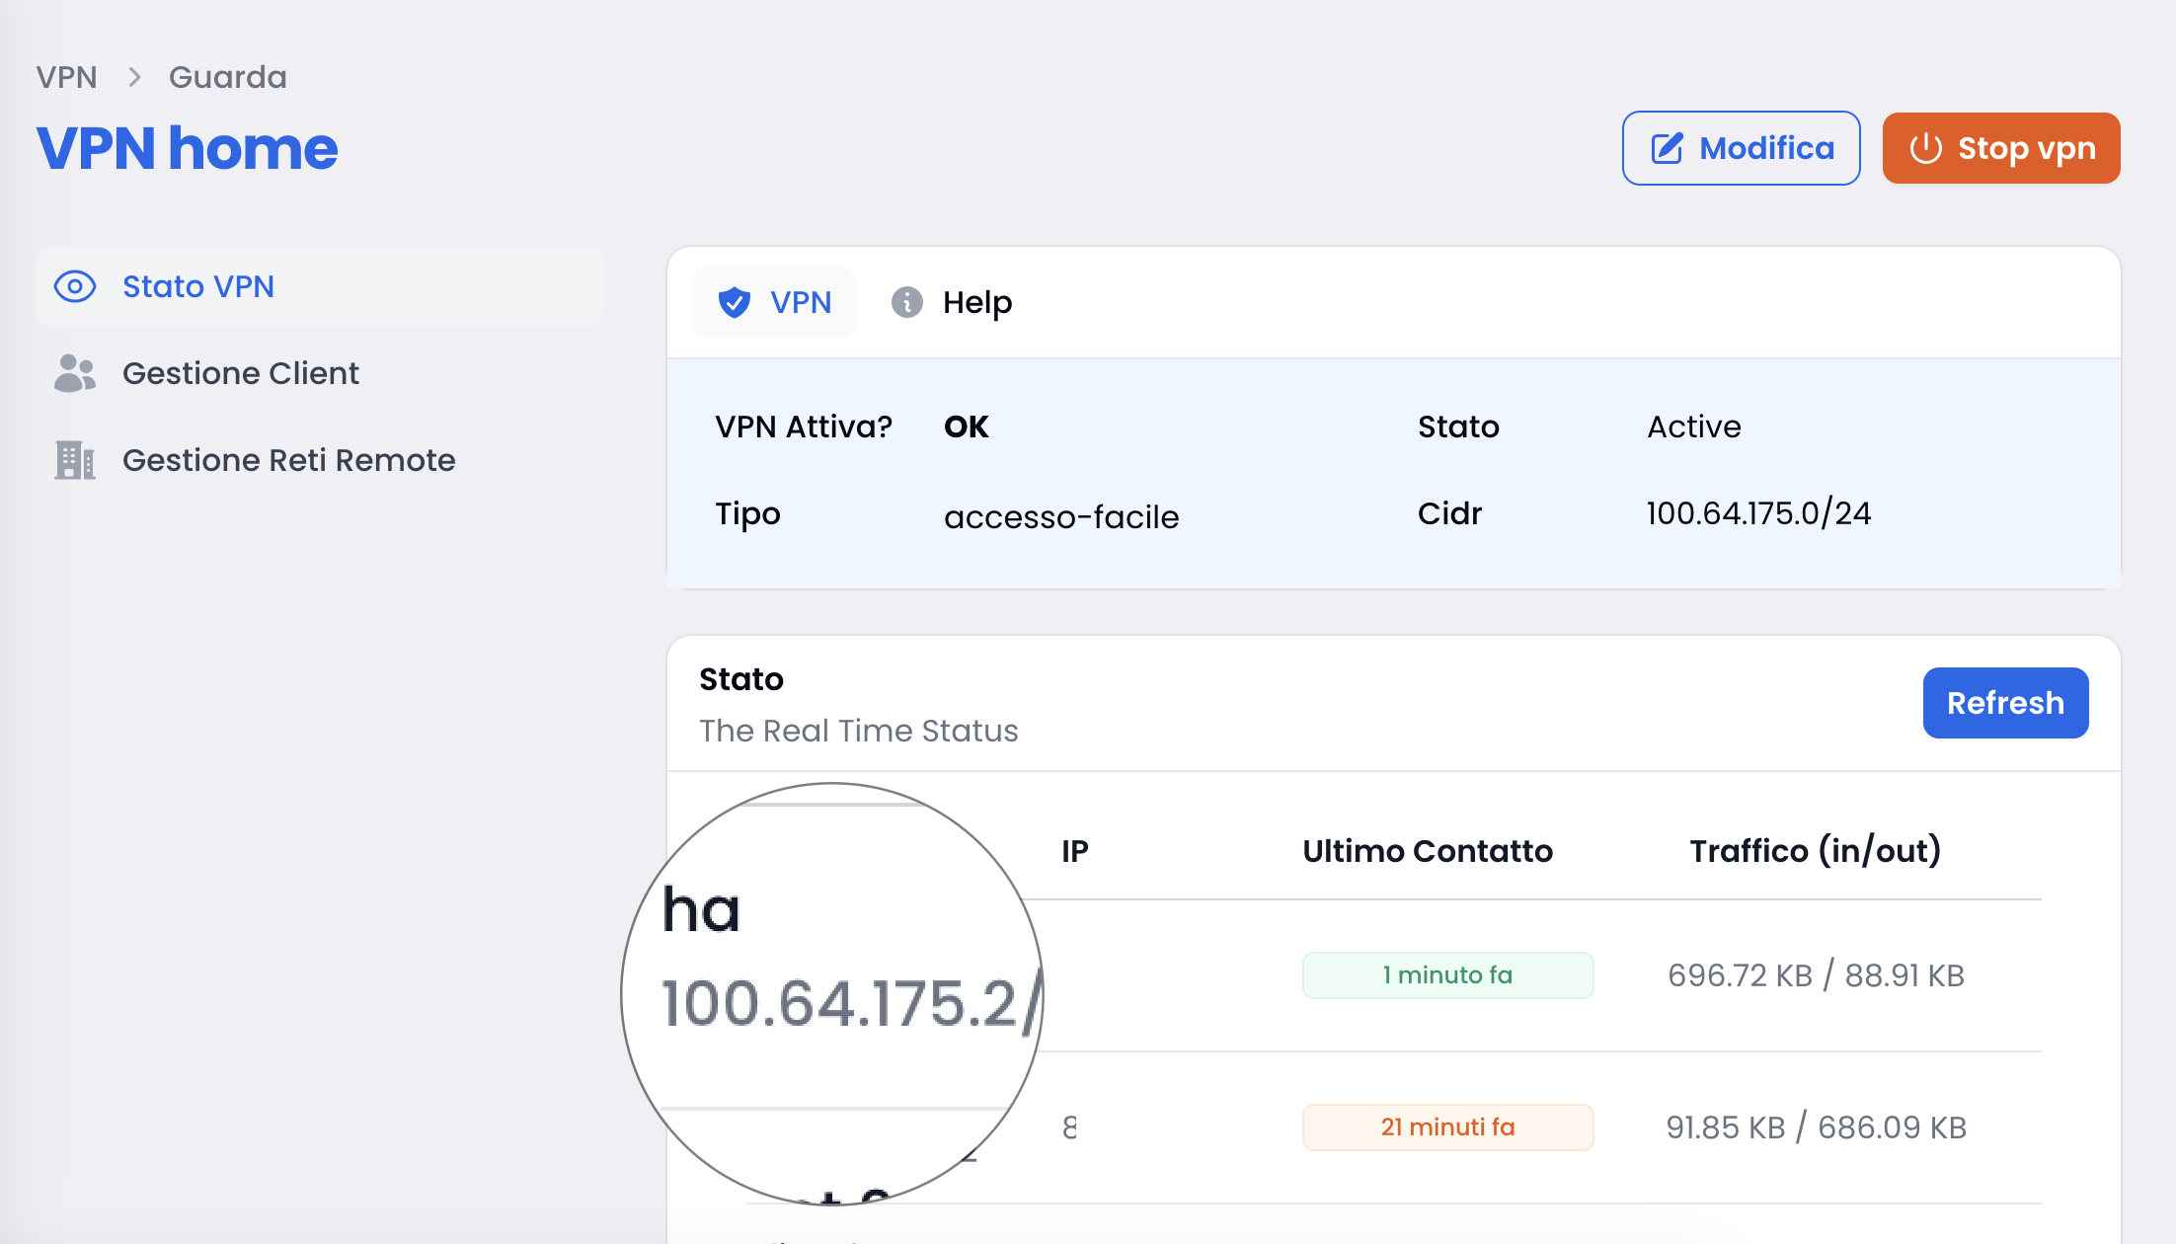Click the VPN breadcrumb link
This screenshot has height=1244, width=2176.
(66, 77)
